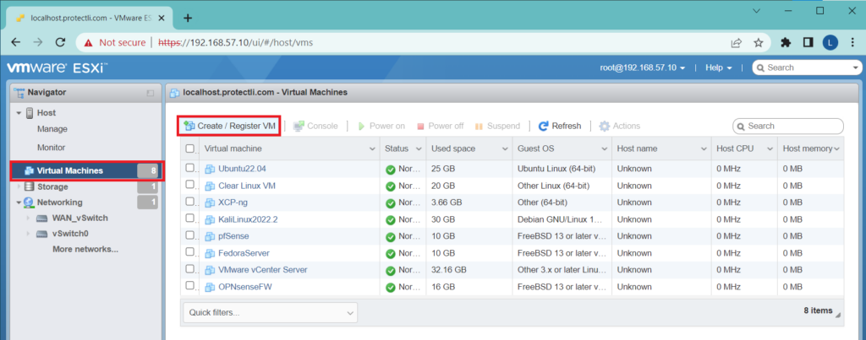Open the Host CPU column dropdown
The height and width of the screenshot is (340, 866).
coord(768,148)
